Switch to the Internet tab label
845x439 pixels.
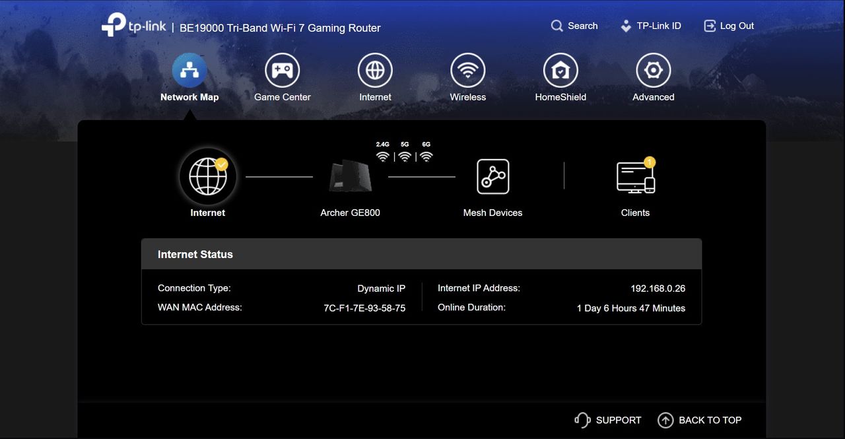375,97
